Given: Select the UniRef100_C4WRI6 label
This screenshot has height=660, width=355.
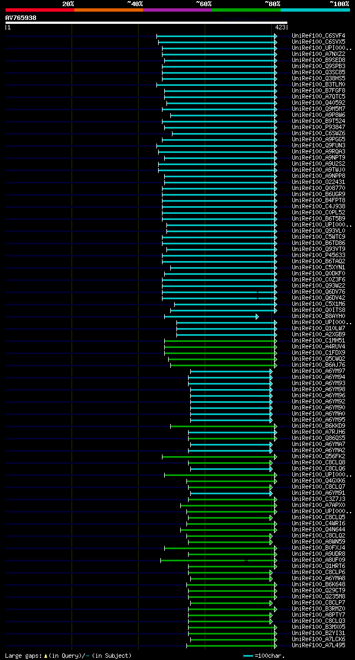Looking at the screenshot, I should (x=318, y=524).
